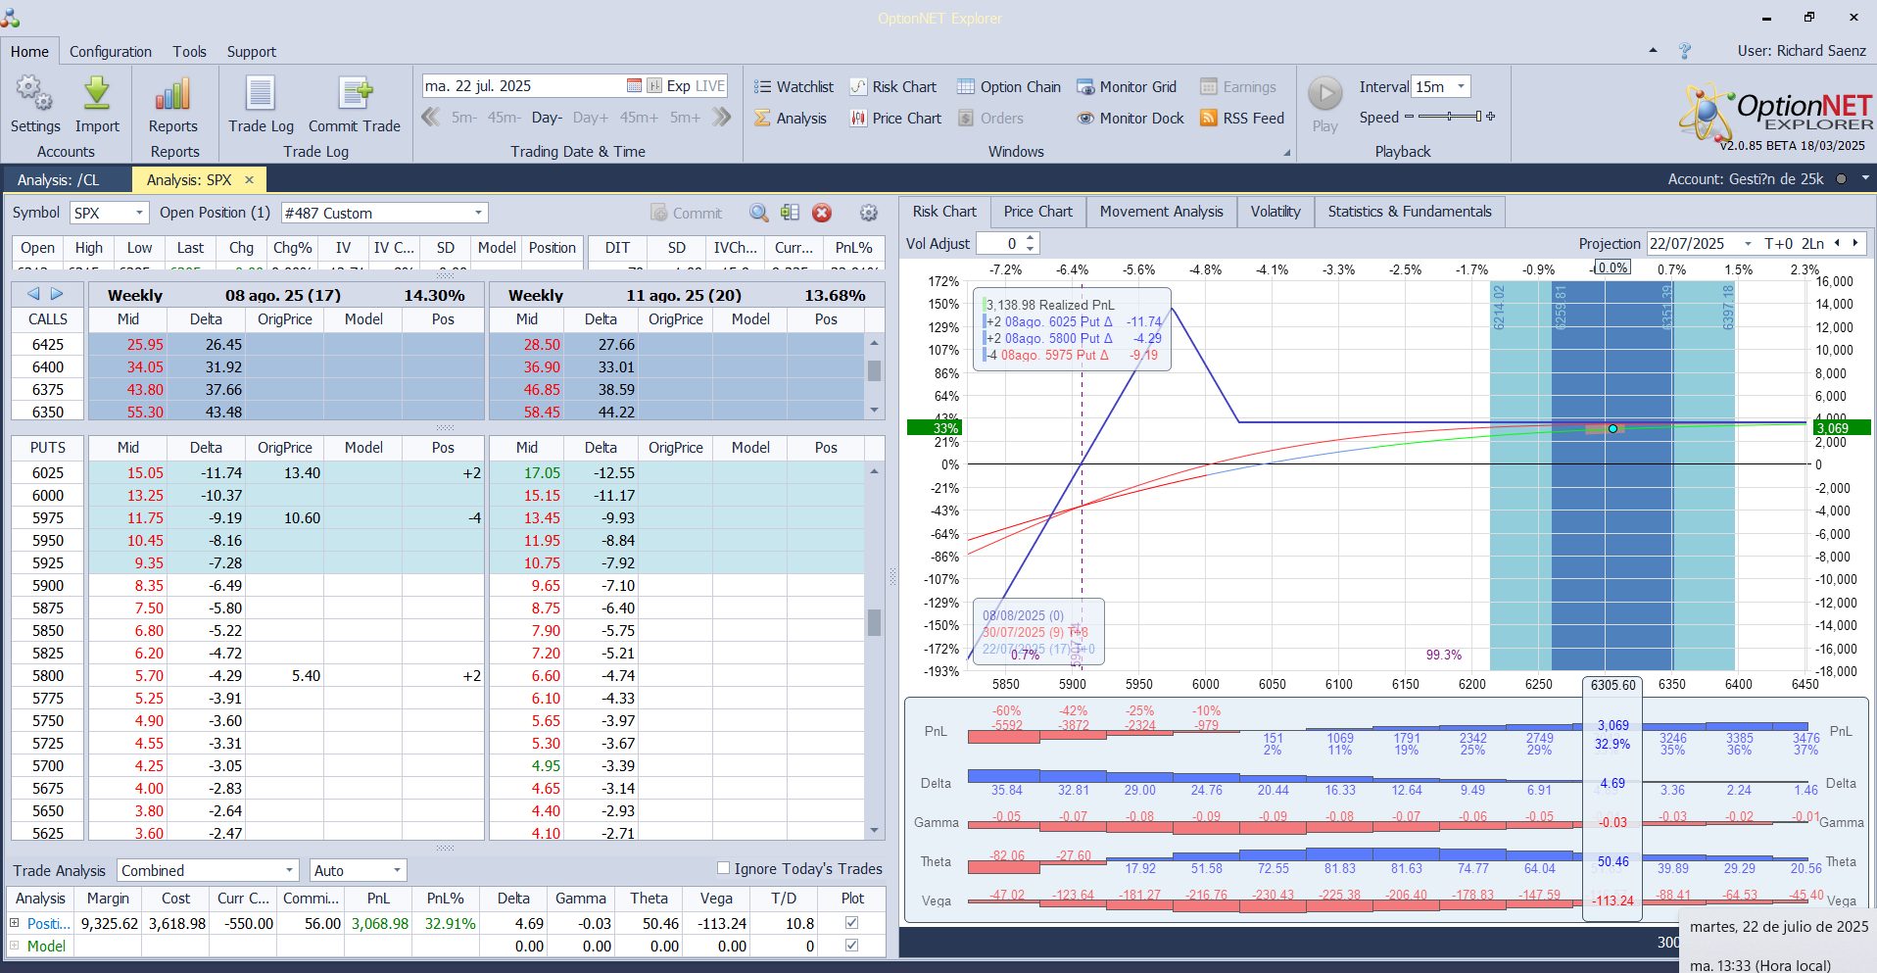The height and width of the screenshot is (973, 1877).
Task: Open the Watchlist window
Action: (794, 87)
